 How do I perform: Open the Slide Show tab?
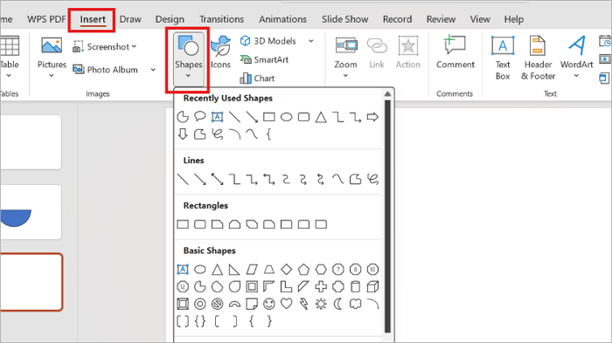pos(345,19)
